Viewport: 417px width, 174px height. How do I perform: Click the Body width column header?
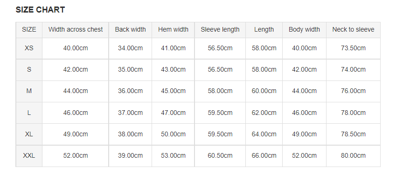(304, 29)
